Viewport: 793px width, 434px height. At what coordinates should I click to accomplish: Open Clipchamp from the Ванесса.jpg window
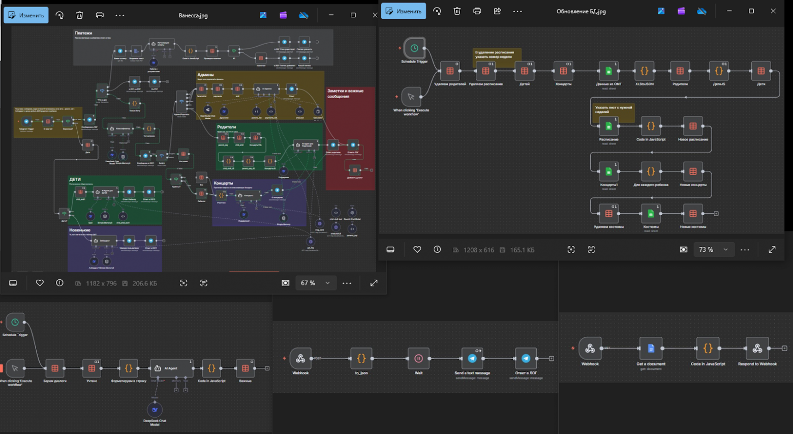[x=283, y=15]
